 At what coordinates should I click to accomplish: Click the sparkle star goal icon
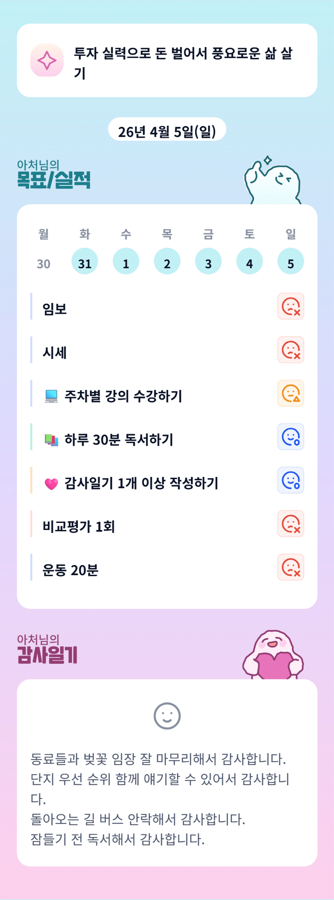click(47, 61)
